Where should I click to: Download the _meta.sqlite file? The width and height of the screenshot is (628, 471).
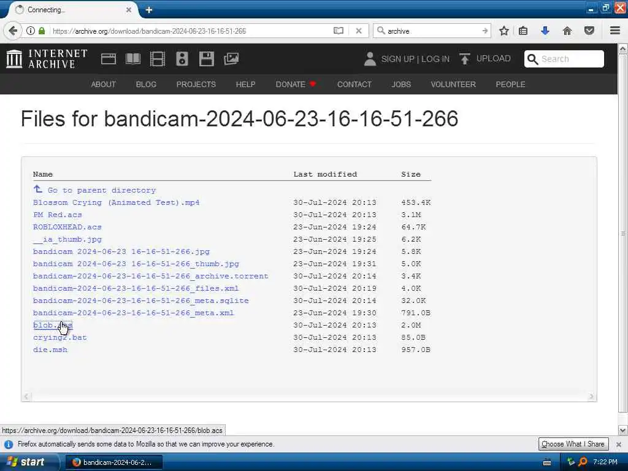140,301
